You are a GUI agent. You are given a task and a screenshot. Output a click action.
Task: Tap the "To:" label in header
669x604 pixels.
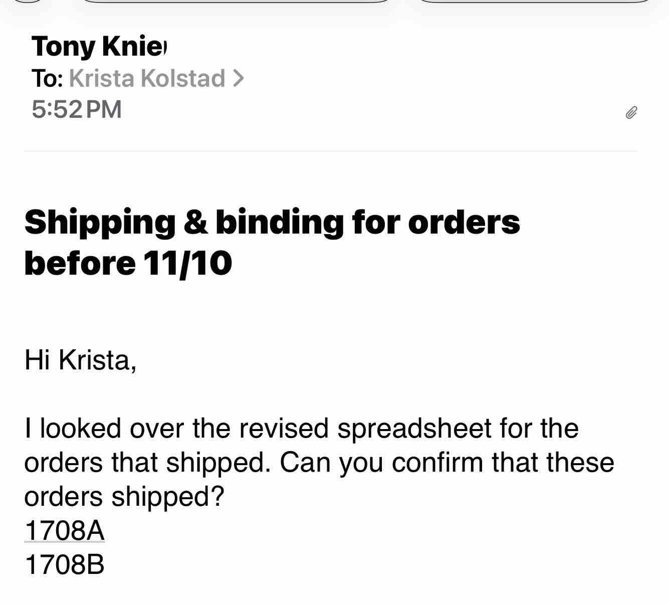tap(47, 78)
